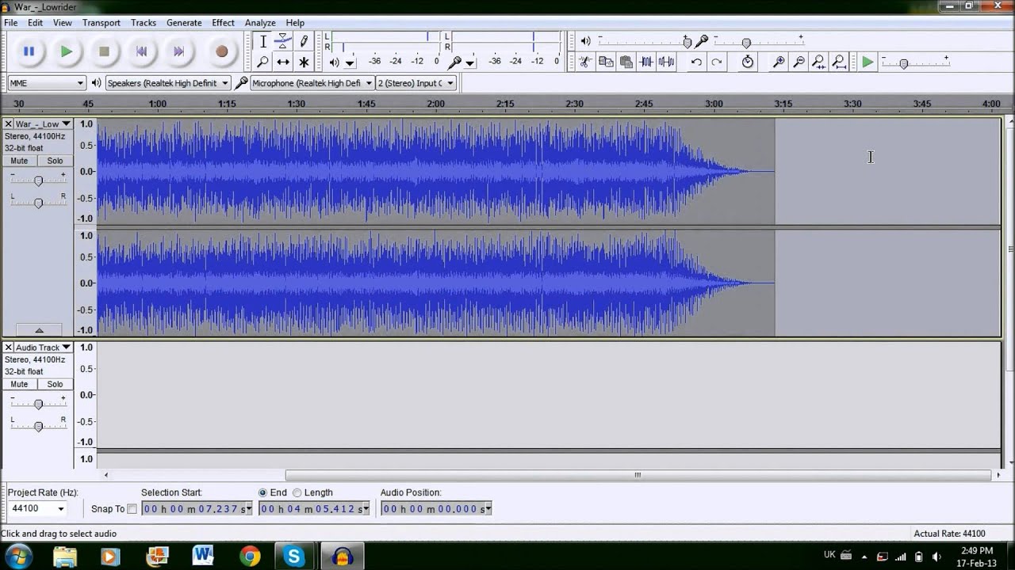Open the 2 (Stereo) Input channels dropdown
The width and height of the screenshot is (1015, 570).
click(416, 83)
